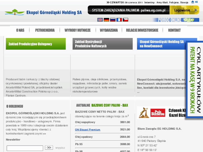Click the wypisz unsubscribe link

click(x=60, y=148)
